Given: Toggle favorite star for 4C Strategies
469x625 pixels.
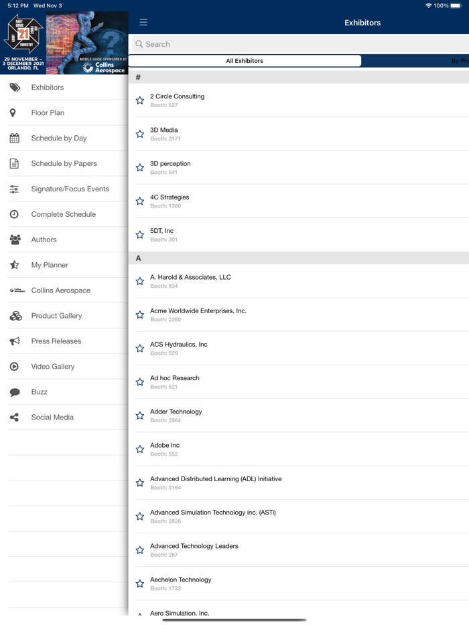Looking at the screenshot, I should point(140,201).
